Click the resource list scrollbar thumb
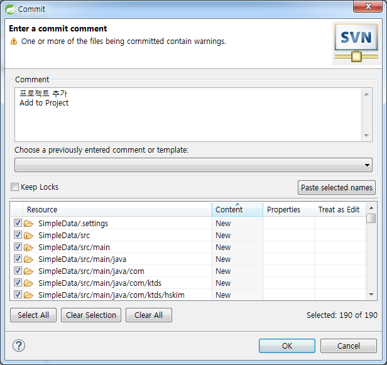 (x=371, y=219)
